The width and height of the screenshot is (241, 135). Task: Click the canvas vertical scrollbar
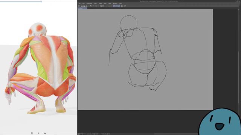(238, 77)
